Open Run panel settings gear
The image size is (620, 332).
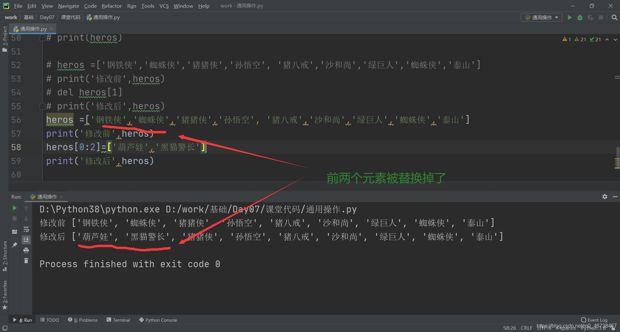tap(605, 197)
